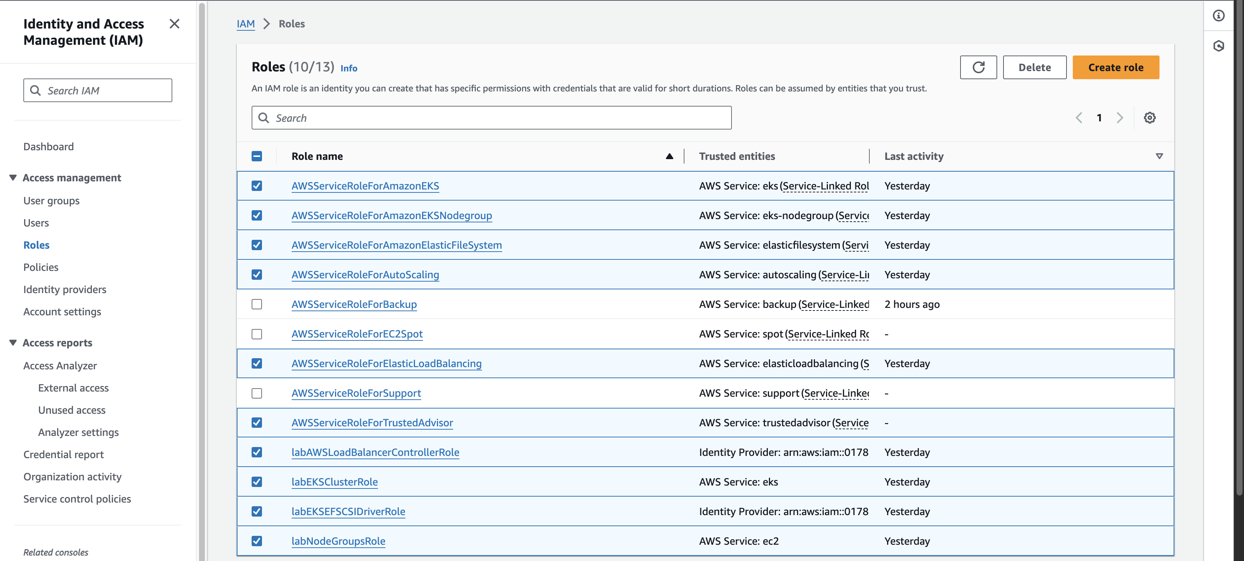Click the Create role button
The width and height of the screenshot is (1244, 561).
click(1115, 67)
